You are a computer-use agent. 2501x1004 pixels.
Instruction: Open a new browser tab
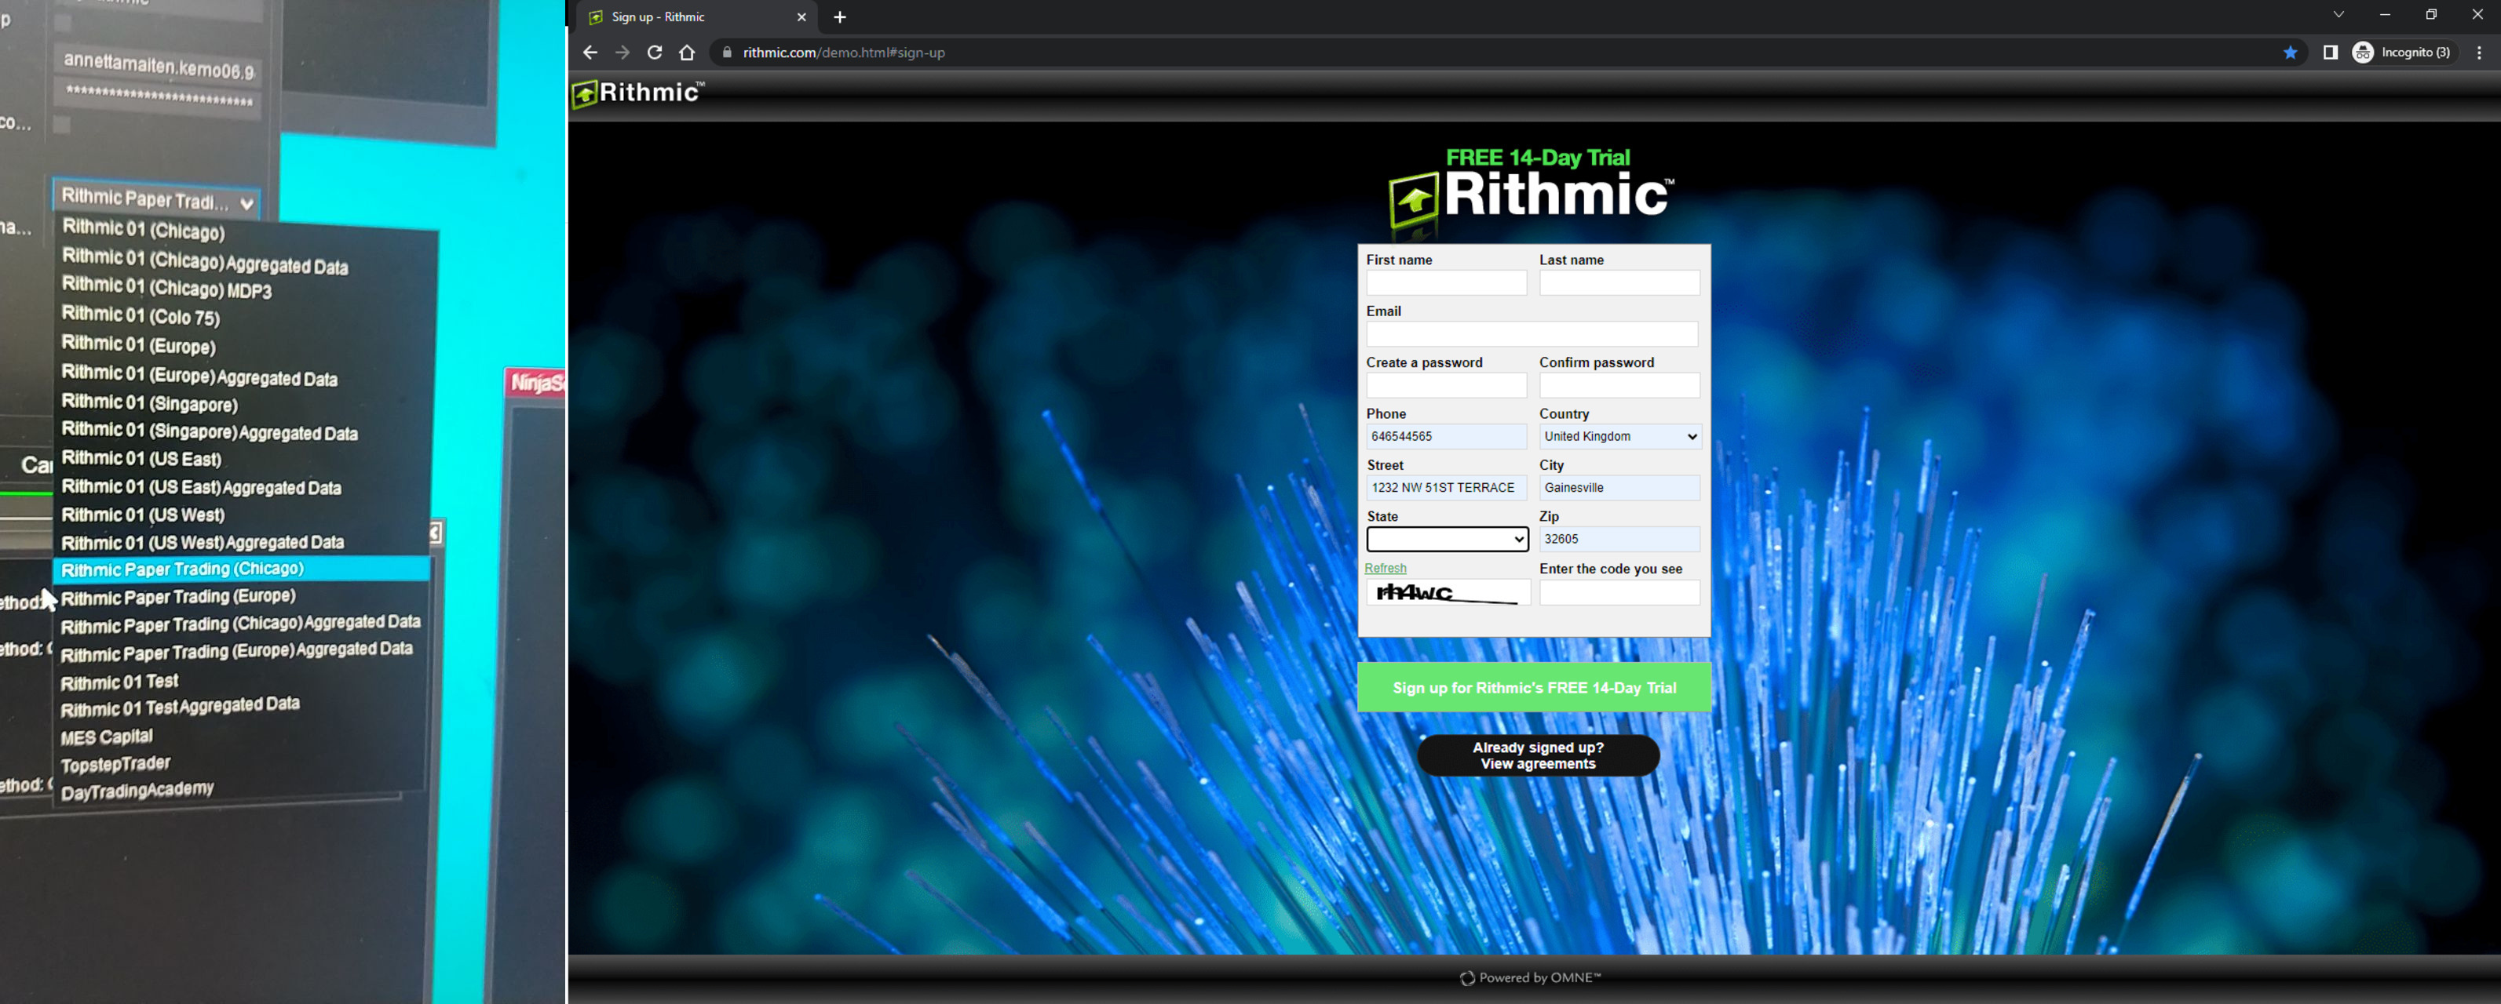(840, 16)
